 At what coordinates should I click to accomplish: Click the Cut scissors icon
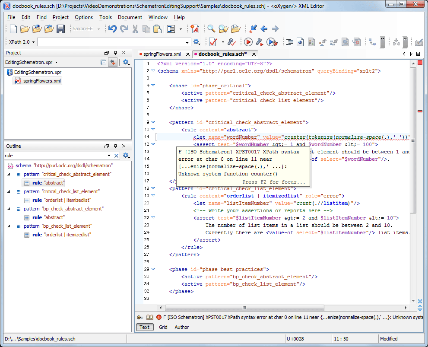[135, 29]
